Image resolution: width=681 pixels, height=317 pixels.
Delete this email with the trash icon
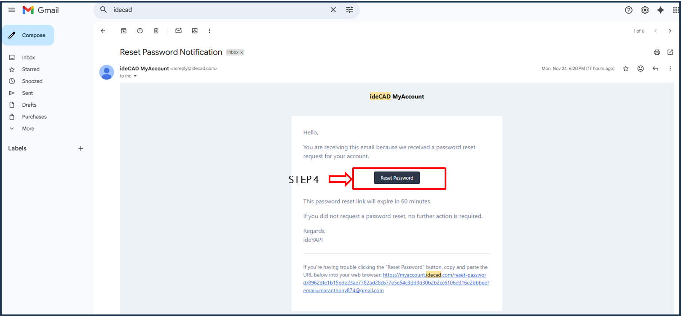(156, 31)
